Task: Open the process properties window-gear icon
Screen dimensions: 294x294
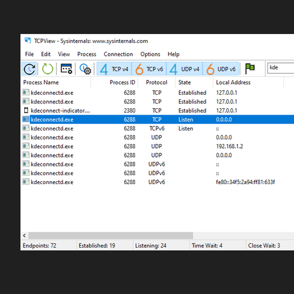Action: 66,69
